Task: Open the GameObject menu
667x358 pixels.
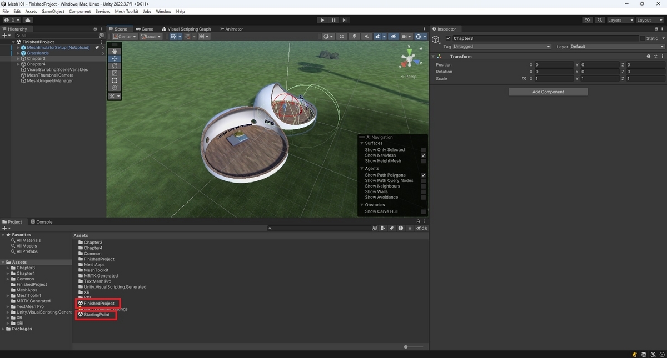Action: [x=53, y=11]
